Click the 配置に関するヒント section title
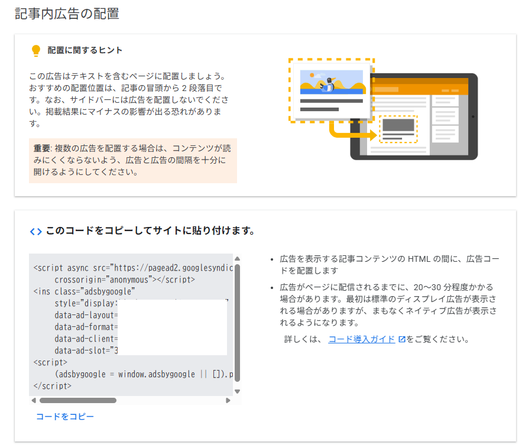The image size is (519, 448). [x=85, y=51]
